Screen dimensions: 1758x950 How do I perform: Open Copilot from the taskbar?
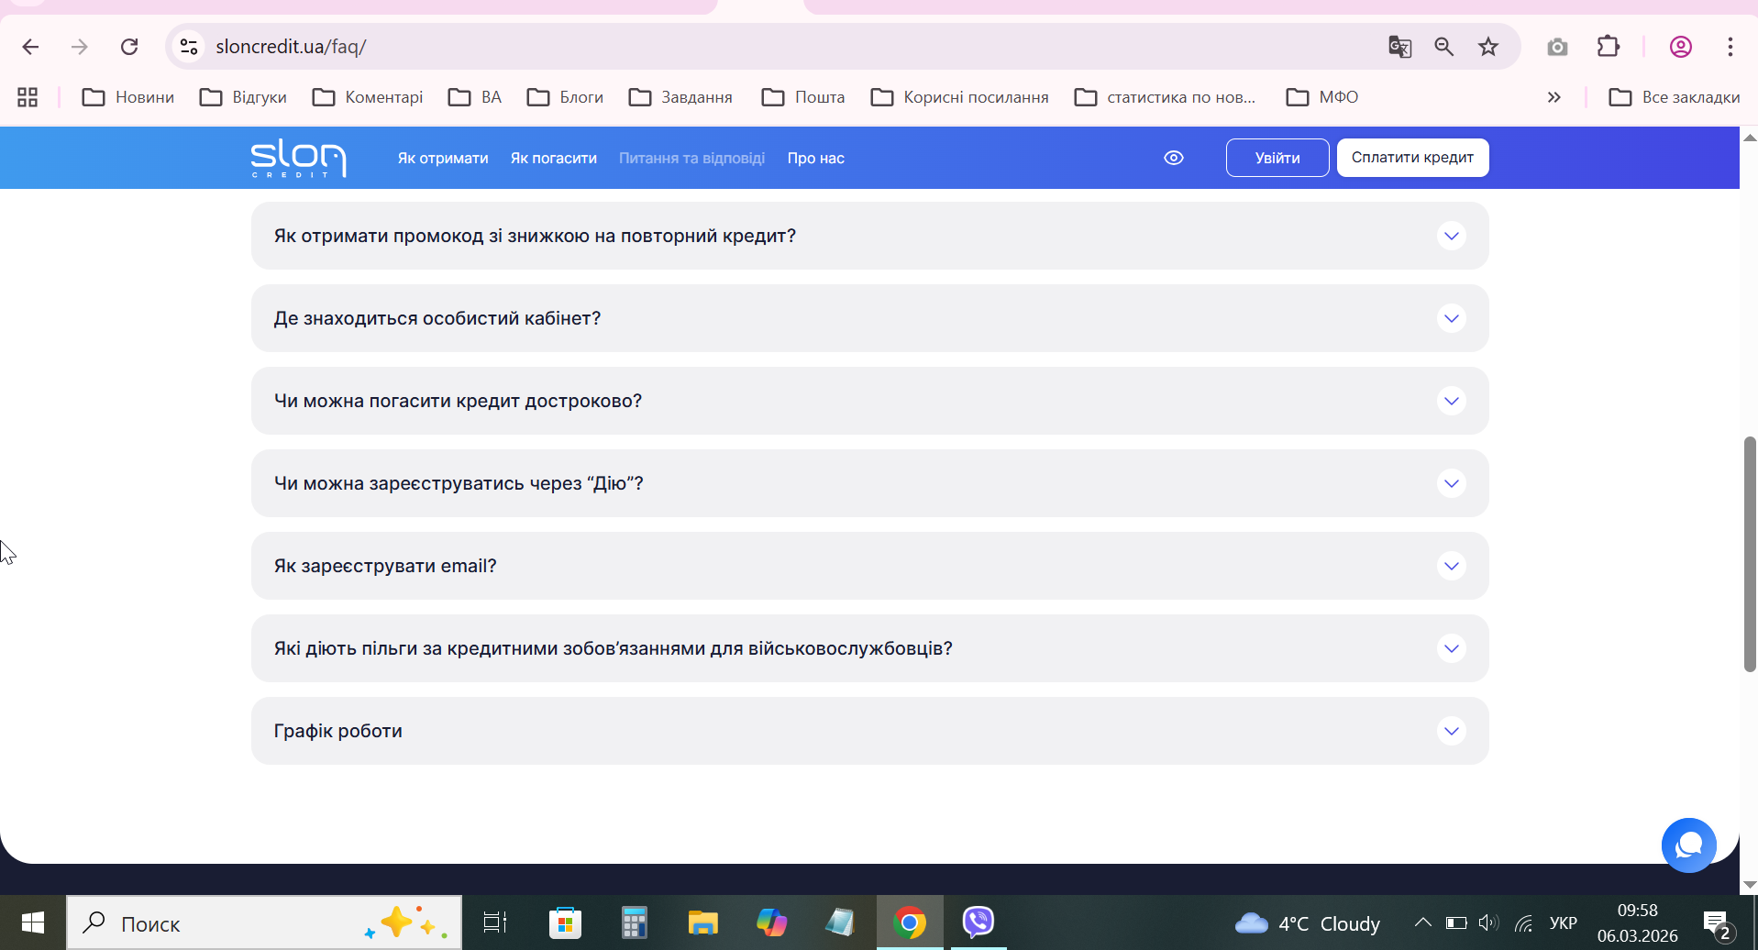(x=771, y=922)
